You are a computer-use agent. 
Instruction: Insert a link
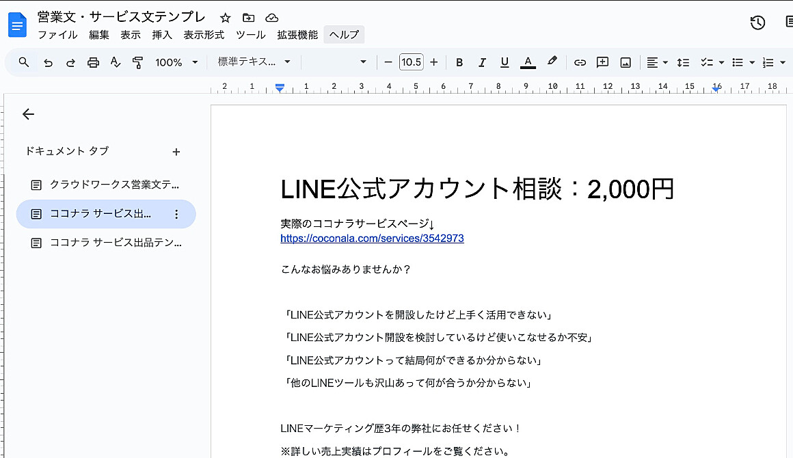580,63
